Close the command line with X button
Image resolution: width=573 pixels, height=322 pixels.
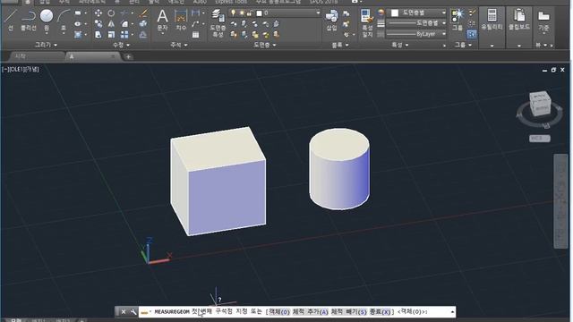point(124,312)
